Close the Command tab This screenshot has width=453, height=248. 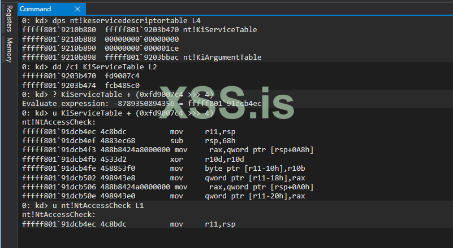click(77, 9)
